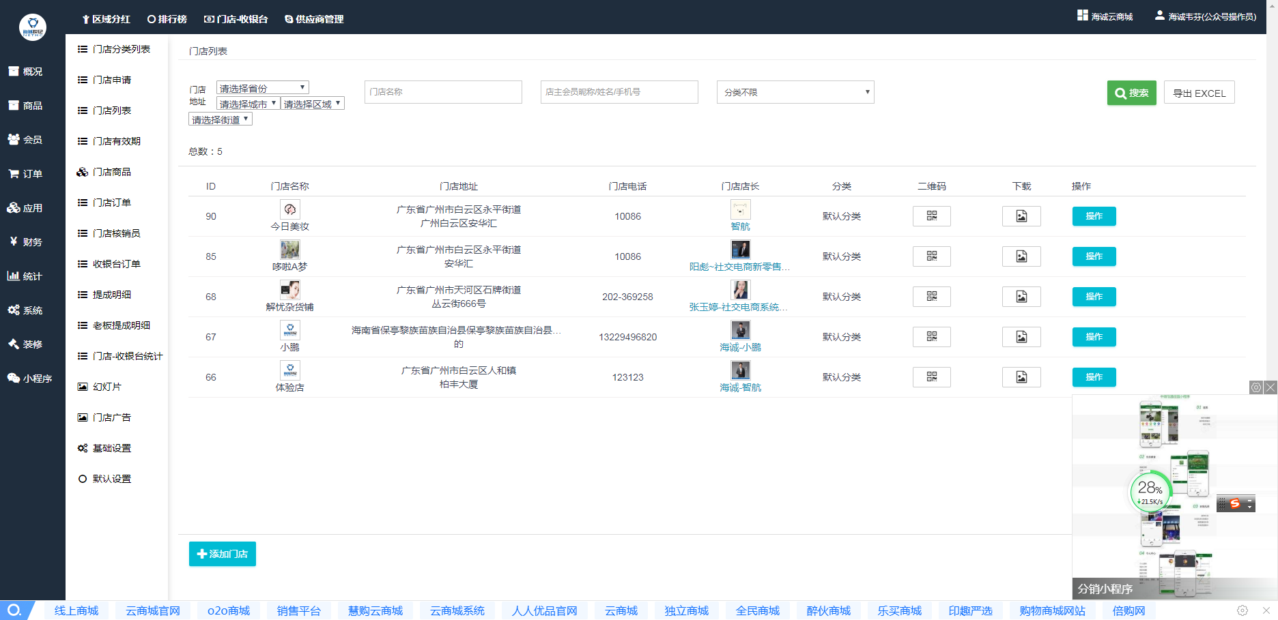Open settings gear on floating ad panel

1256,387
